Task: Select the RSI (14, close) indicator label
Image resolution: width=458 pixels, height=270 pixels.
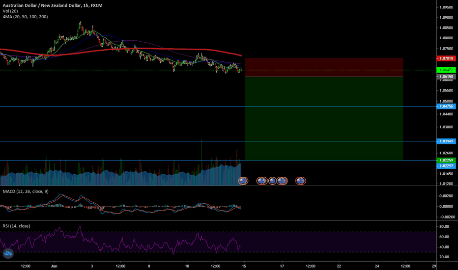Action: coord(16,226)
